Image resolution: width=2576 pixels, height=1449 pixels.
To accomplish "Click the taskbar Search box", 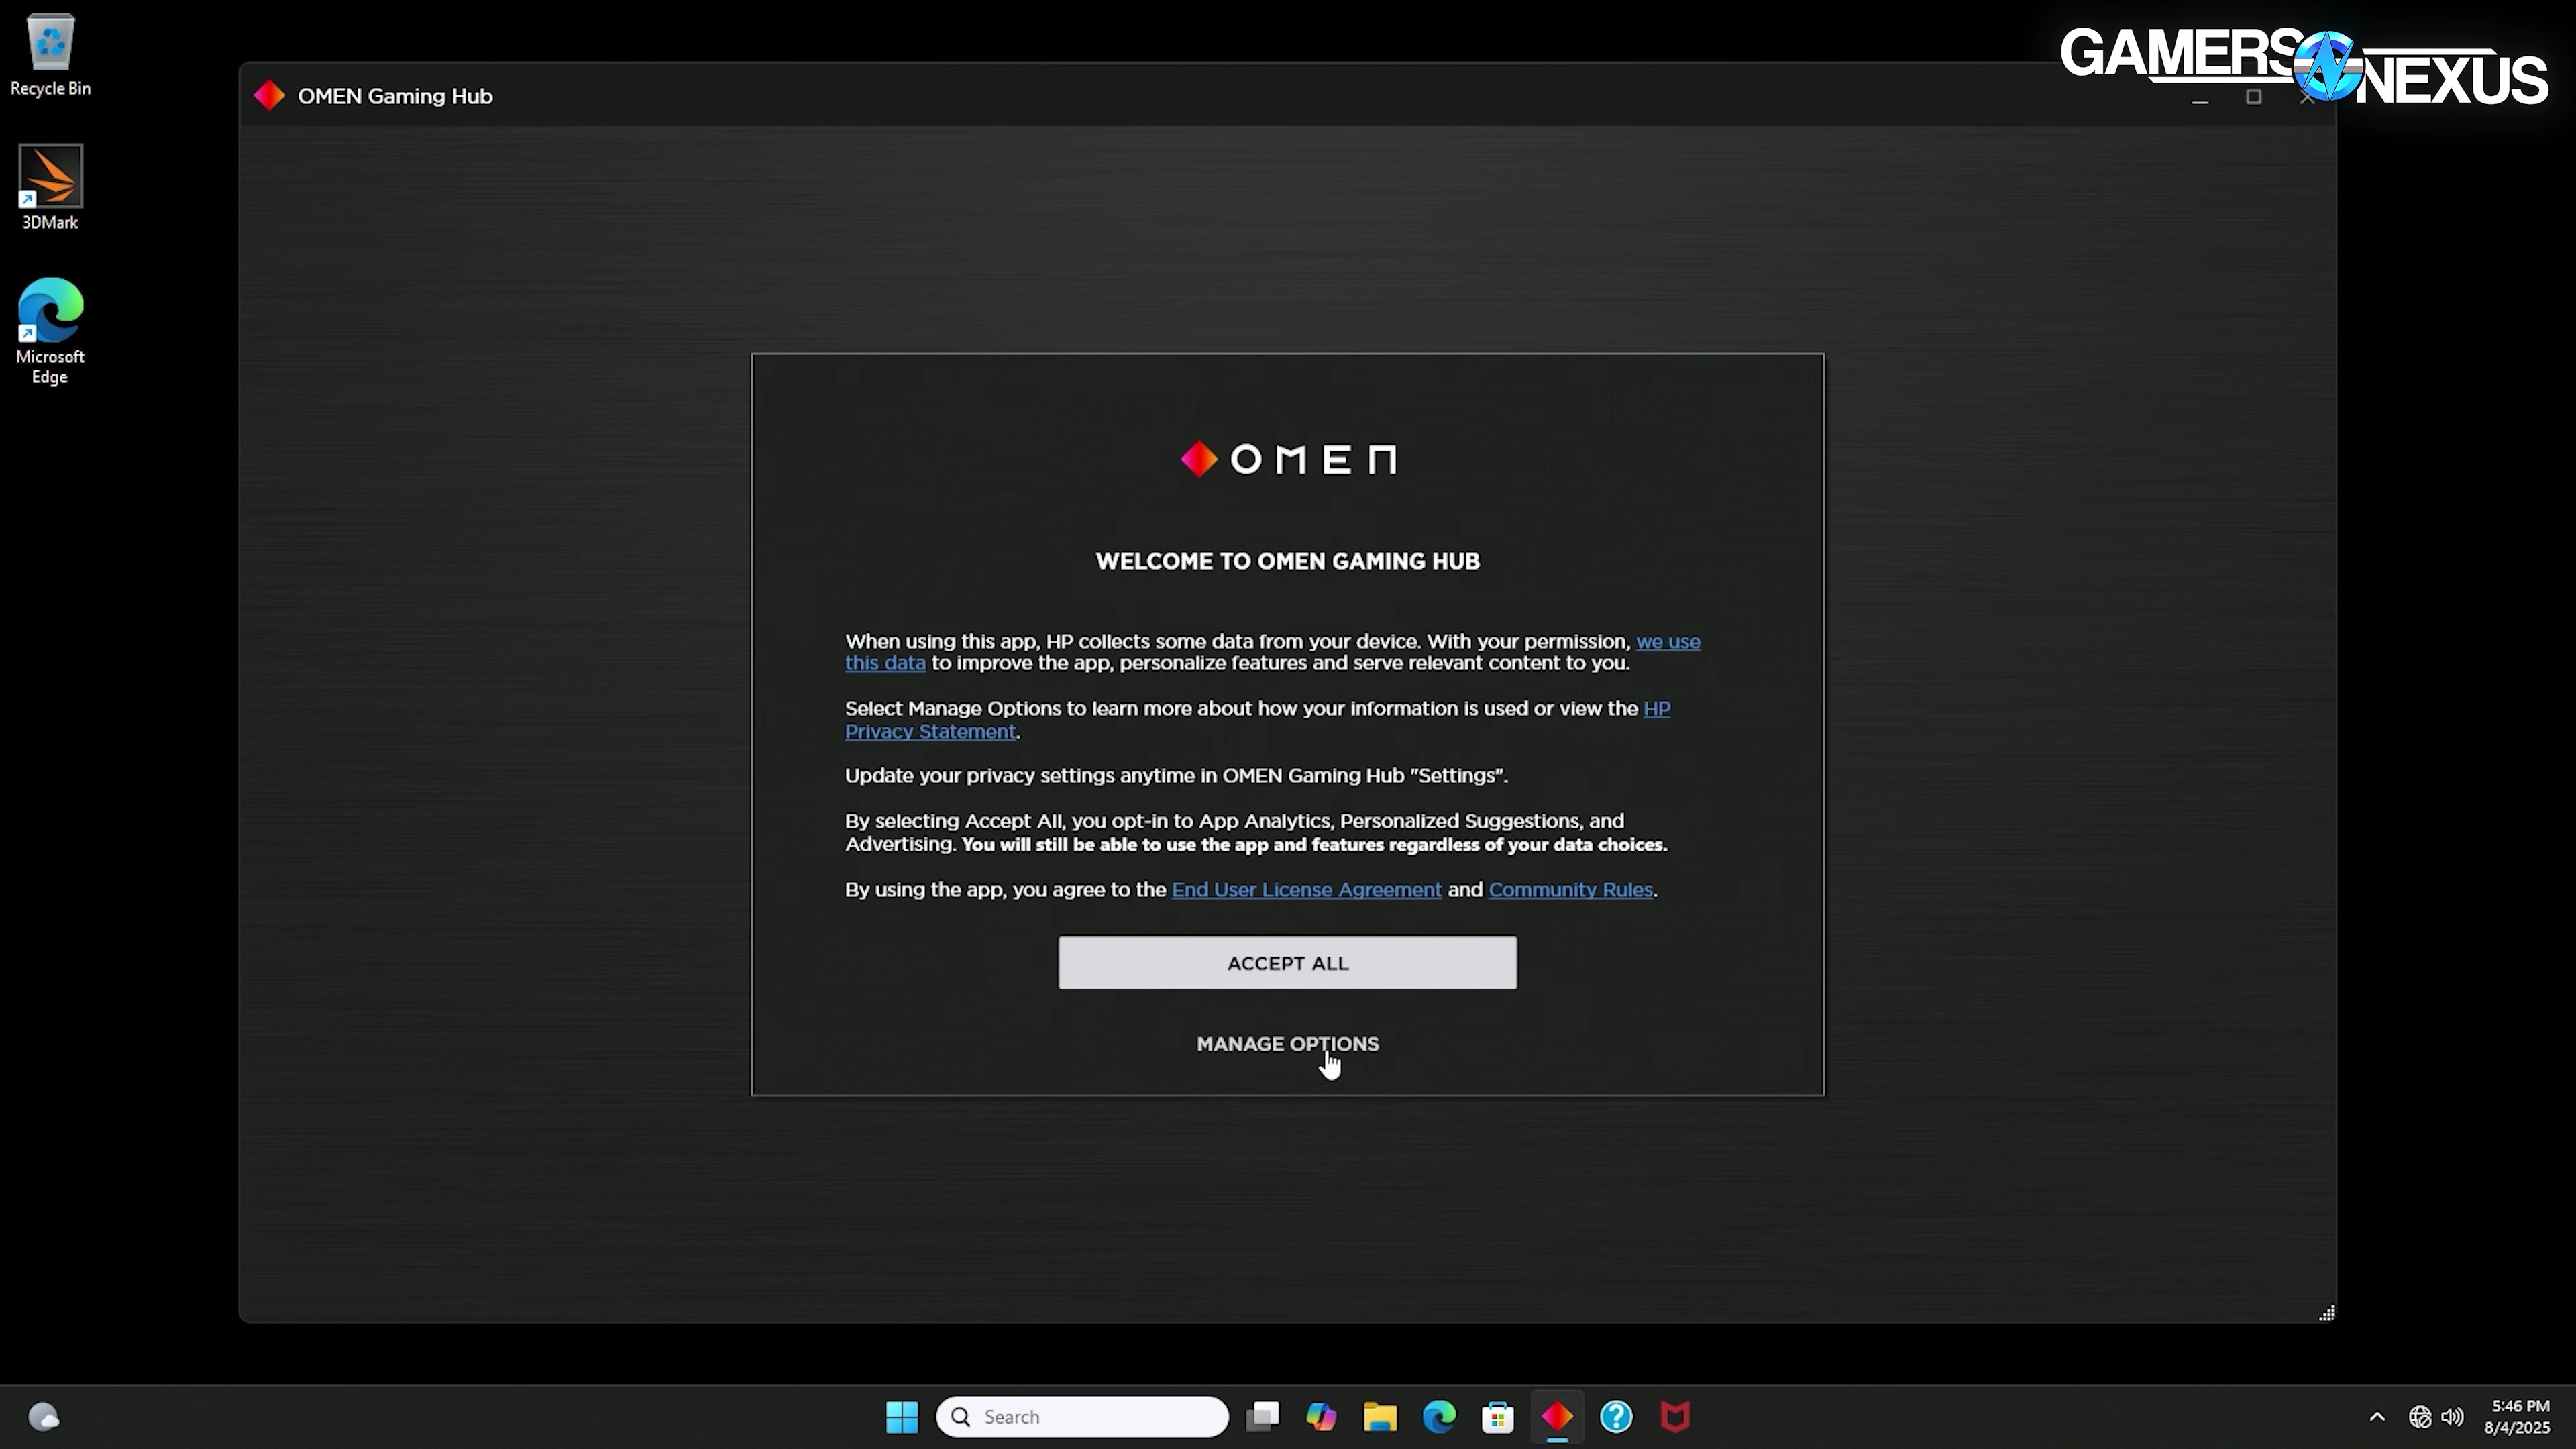I will click(1082, 1417).
